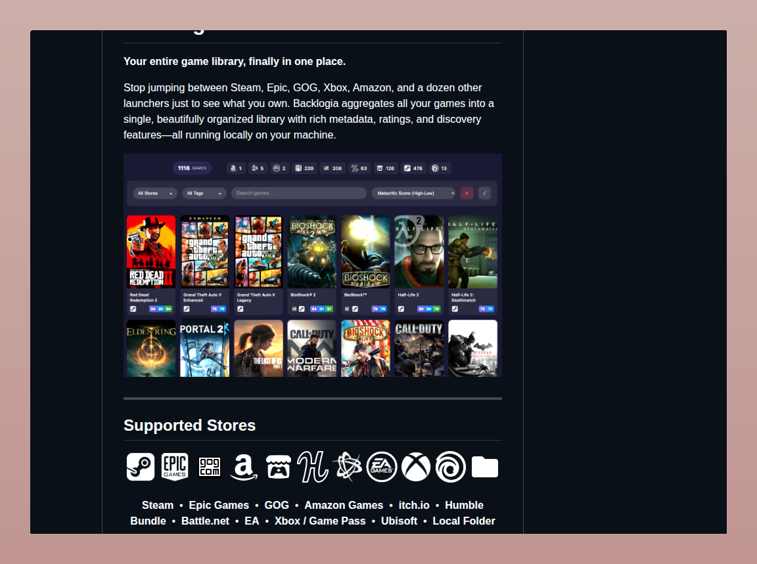Click the Humble Bundle H logo

click(313, 467)
